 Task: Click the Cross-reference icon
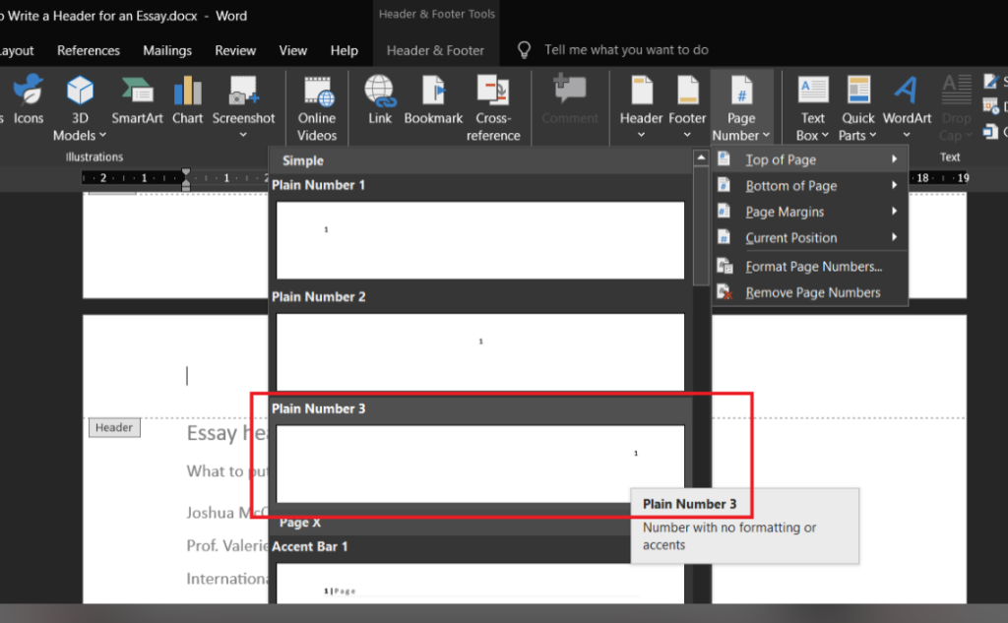click(493, 93)
